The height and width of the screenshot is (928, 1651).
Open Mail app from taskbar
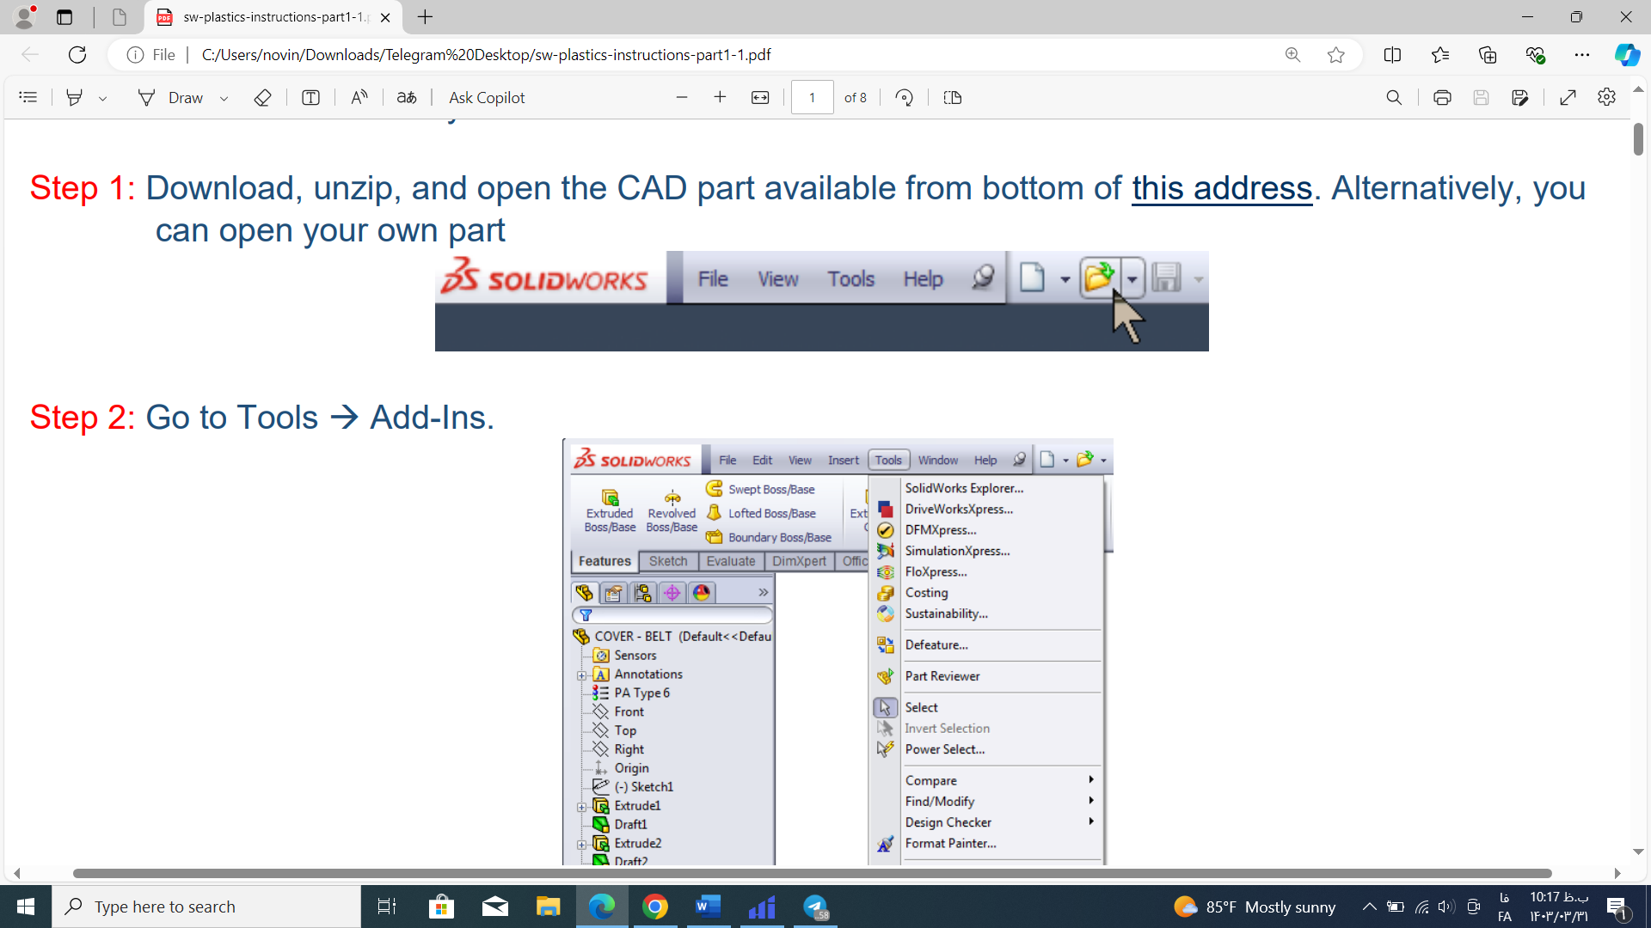tap(494, 907)
